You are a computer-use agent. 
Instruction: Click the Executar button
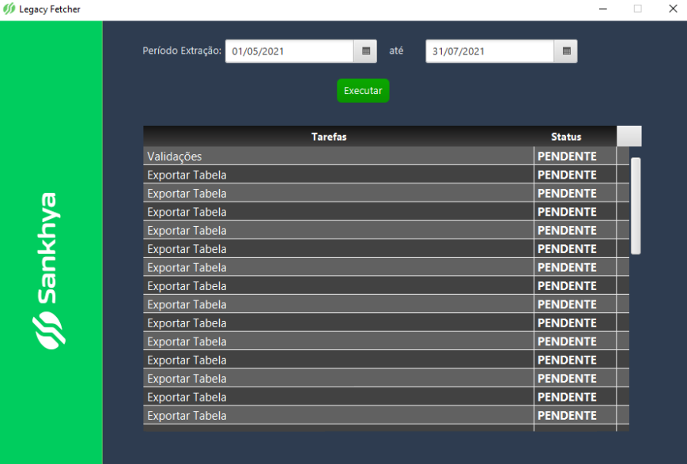pyautogui.click(x=363, y=91)
